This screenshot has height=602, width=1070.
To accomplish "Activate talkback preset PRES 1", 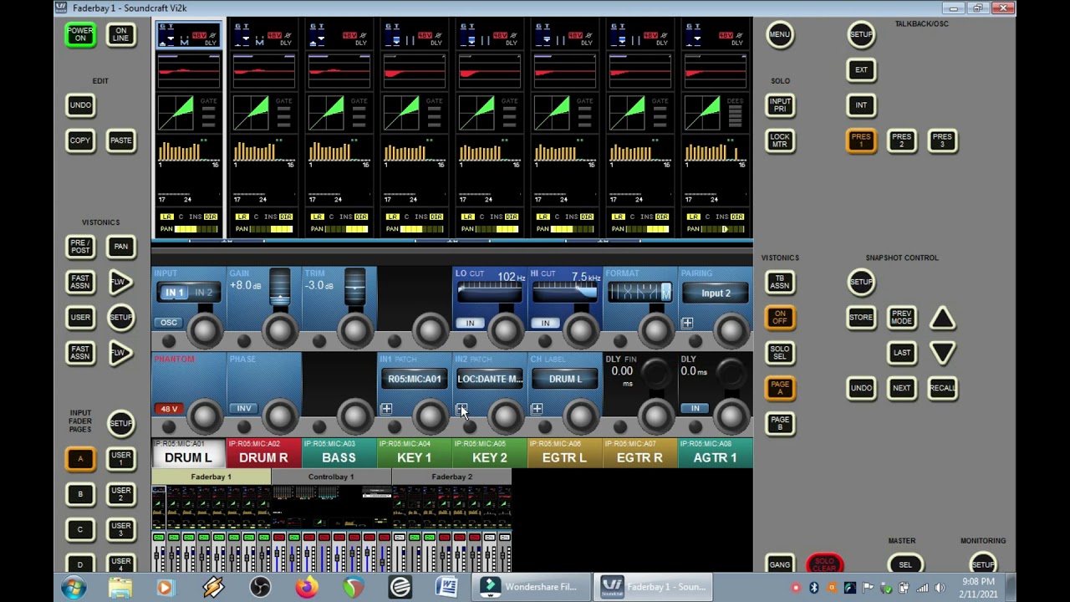I will 861,140.
